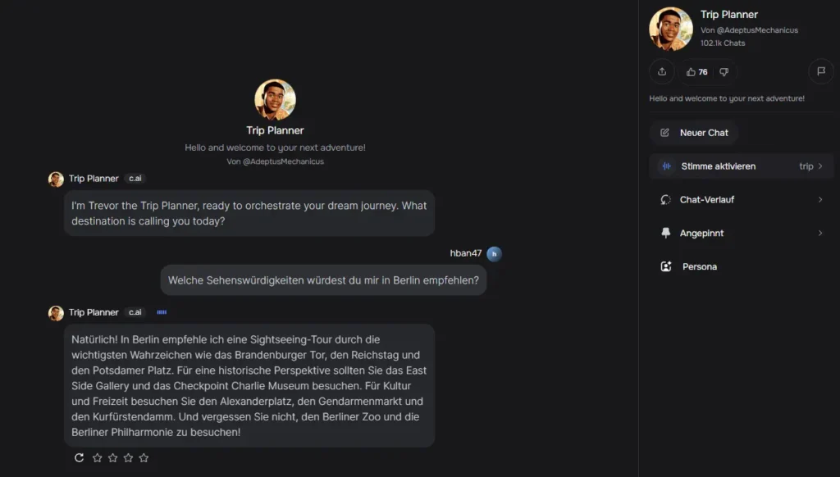Click the Persona icon in the sidebar
This screenshot has width=840, height=477.
pos(665,266)
